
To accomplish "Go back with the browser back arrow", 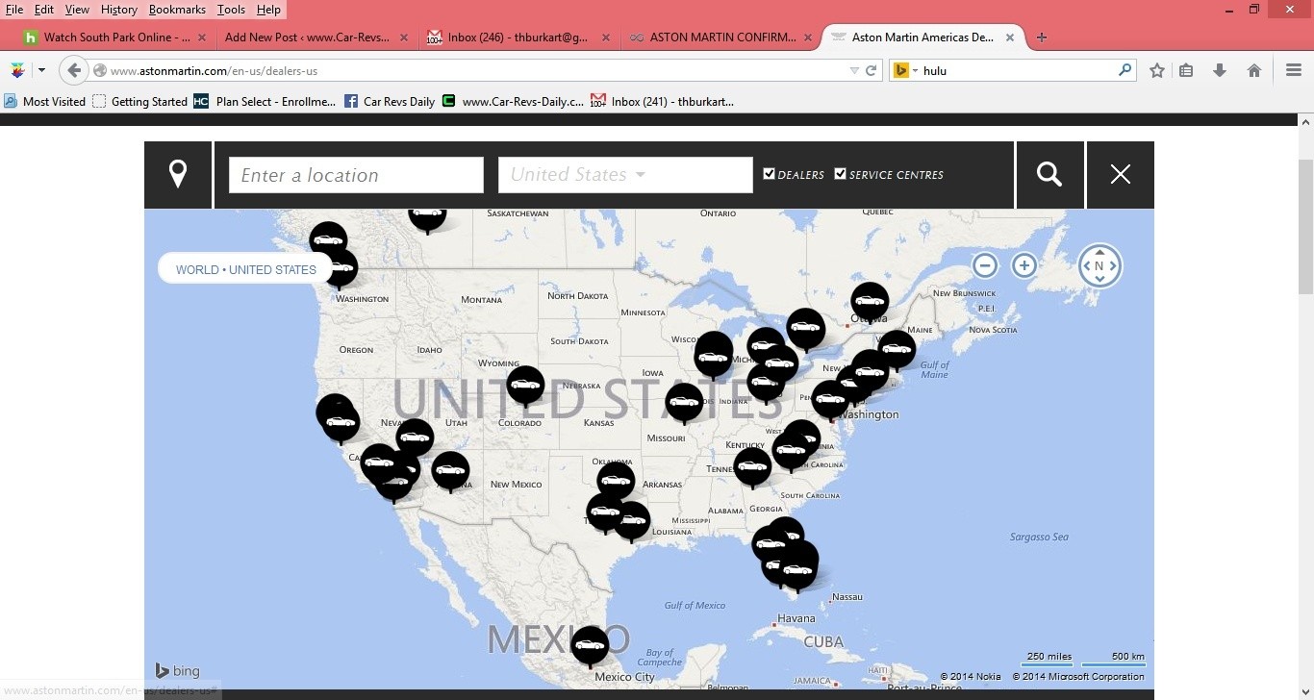I will point(74,70).
